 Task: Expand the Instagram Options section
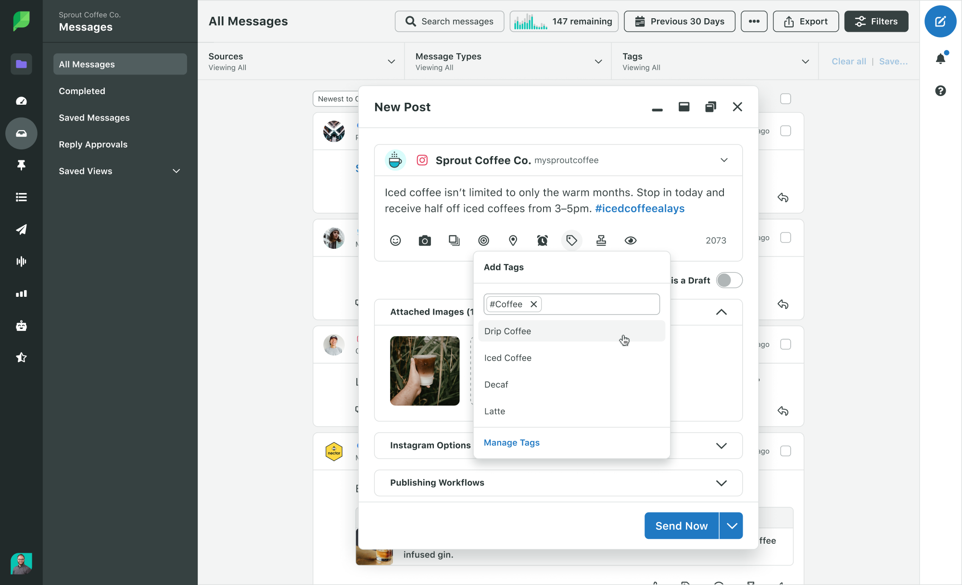click(721, 446)
